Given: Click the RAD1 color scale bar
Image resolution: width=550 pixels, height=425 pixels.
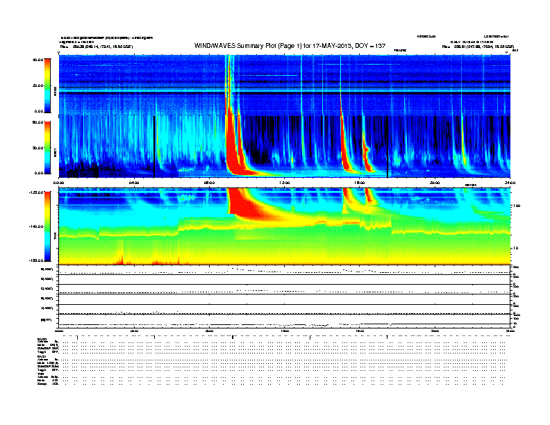Looking at the screenshot, I should pos(47,147).
